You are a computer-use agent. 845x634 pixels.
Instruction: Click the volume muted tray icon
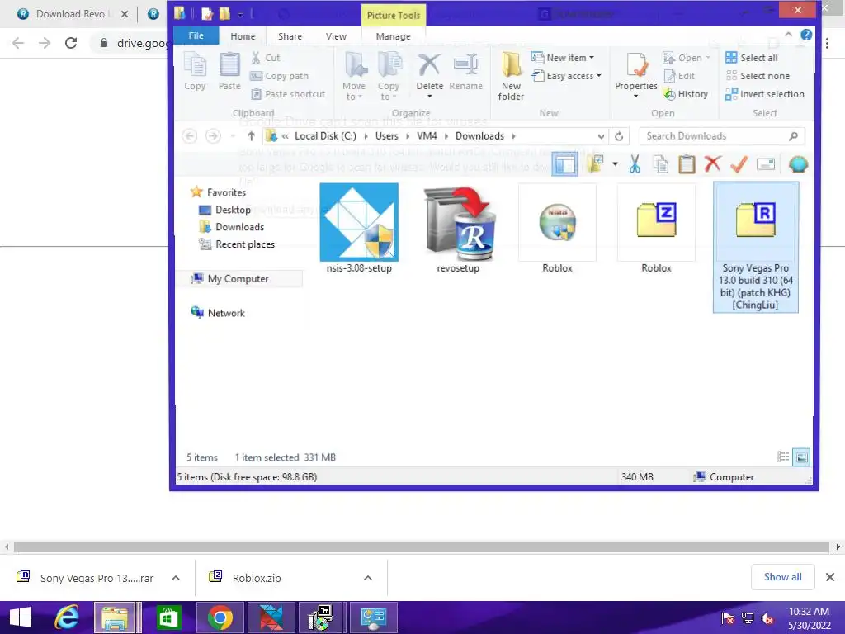(x=767, y=618)
